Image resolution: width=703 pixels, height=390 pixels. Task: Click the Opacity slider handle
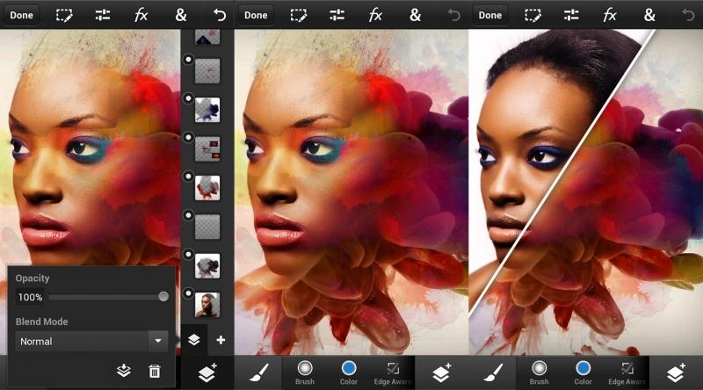[x=163, y=297]
